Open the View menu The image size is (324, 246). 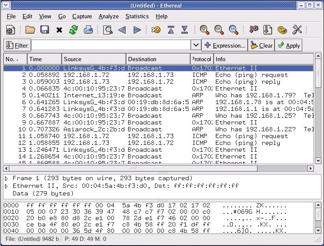pos(45,16)
